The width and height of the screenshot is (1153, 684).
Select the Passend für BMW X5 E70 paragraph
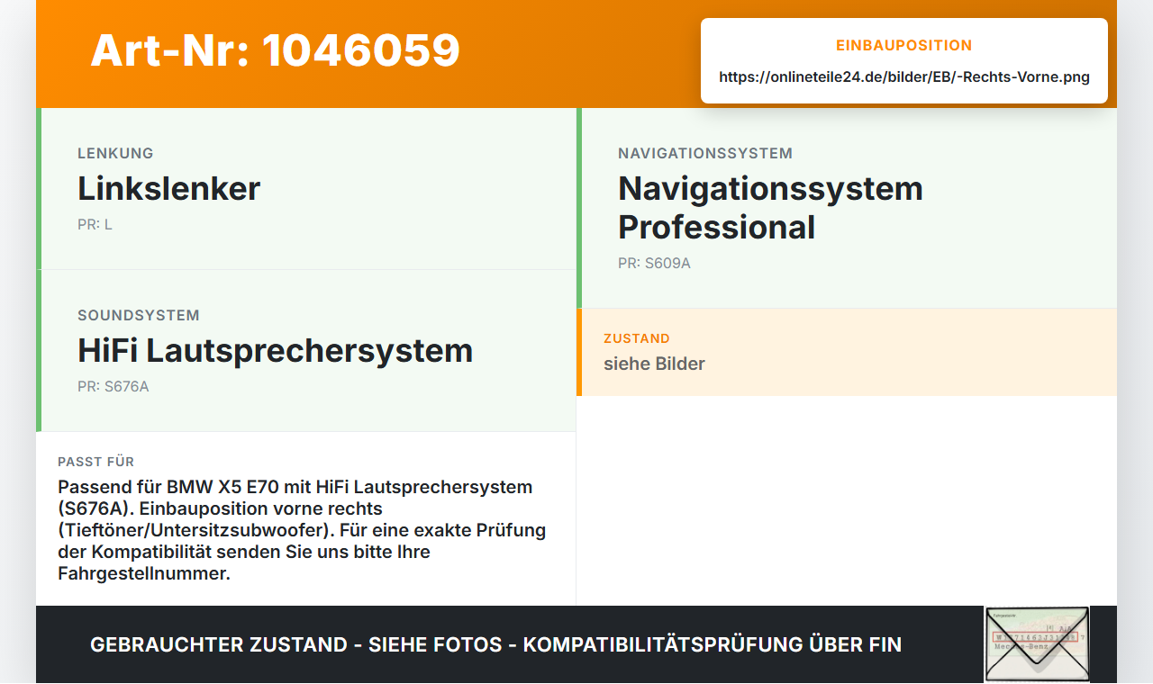pyautogui.click(x=302, y=530)
